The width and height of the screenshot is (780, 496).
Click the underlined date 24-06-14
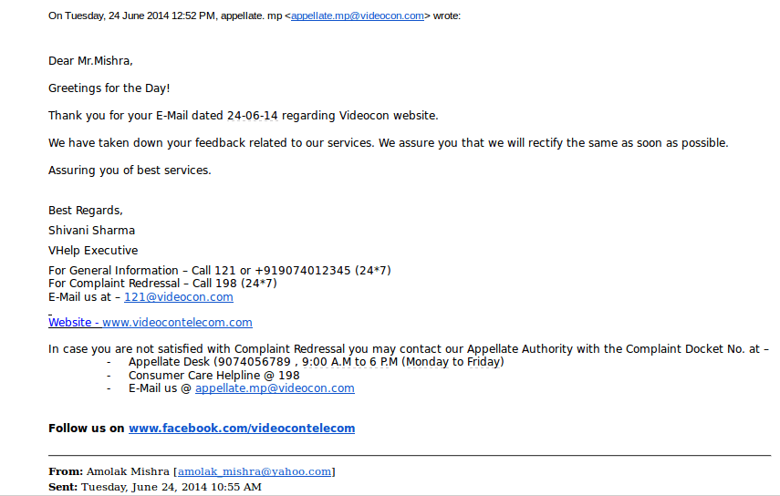(x=253, y=116)
